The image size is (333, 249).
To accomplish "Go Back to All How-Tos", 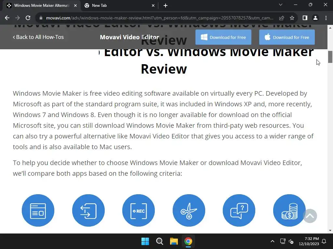I will (x=38, y=37).
